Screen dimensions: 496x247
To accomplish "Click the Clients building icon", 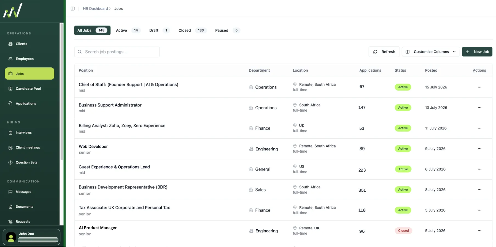I will coord(10,44).
